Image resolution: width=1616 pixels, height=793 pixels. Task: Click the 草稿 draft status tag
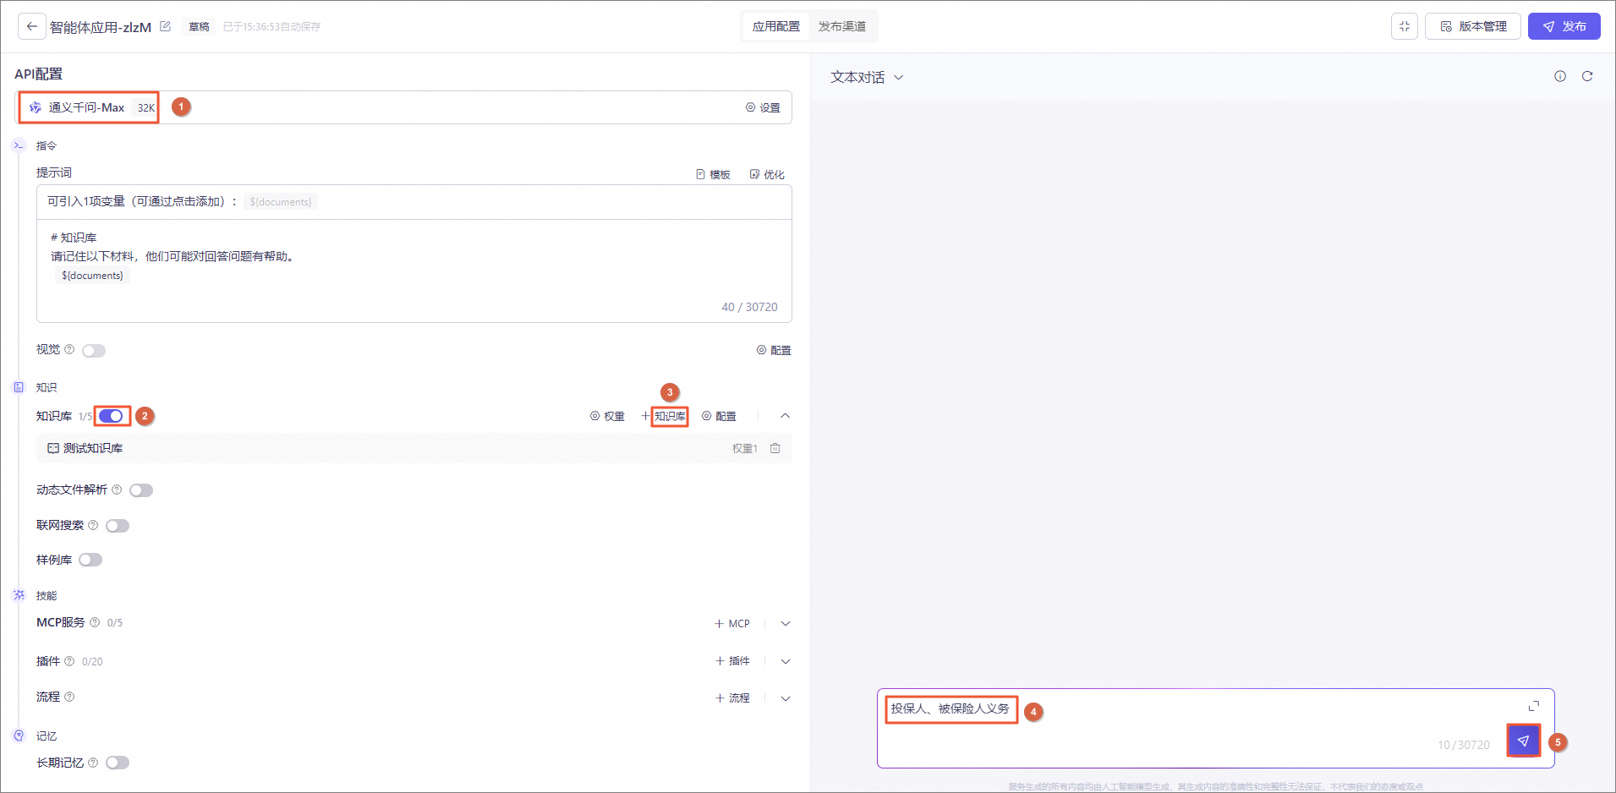tap(199, 27)
